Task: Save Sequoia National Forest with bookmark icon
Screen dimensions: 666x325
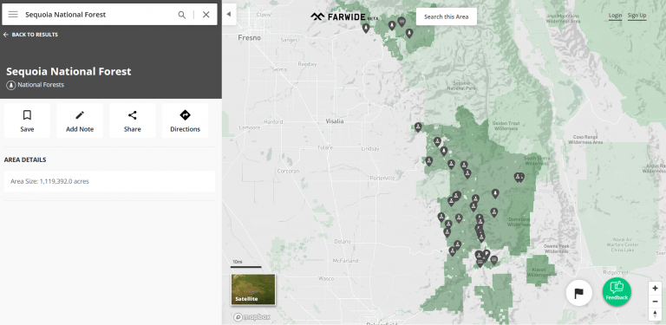Action: (x=27, y=120)
